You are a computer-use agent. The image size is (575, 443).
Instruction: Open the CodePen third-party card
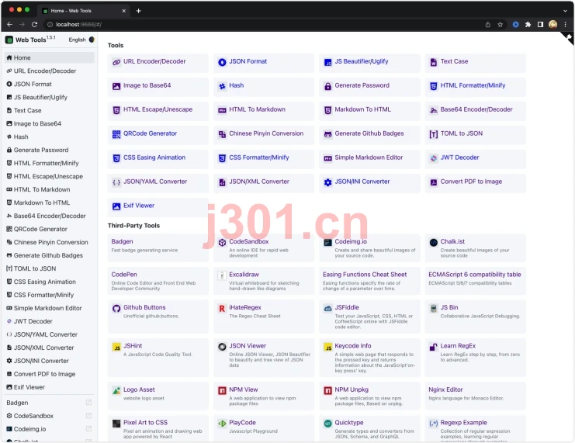click(158, 281)
